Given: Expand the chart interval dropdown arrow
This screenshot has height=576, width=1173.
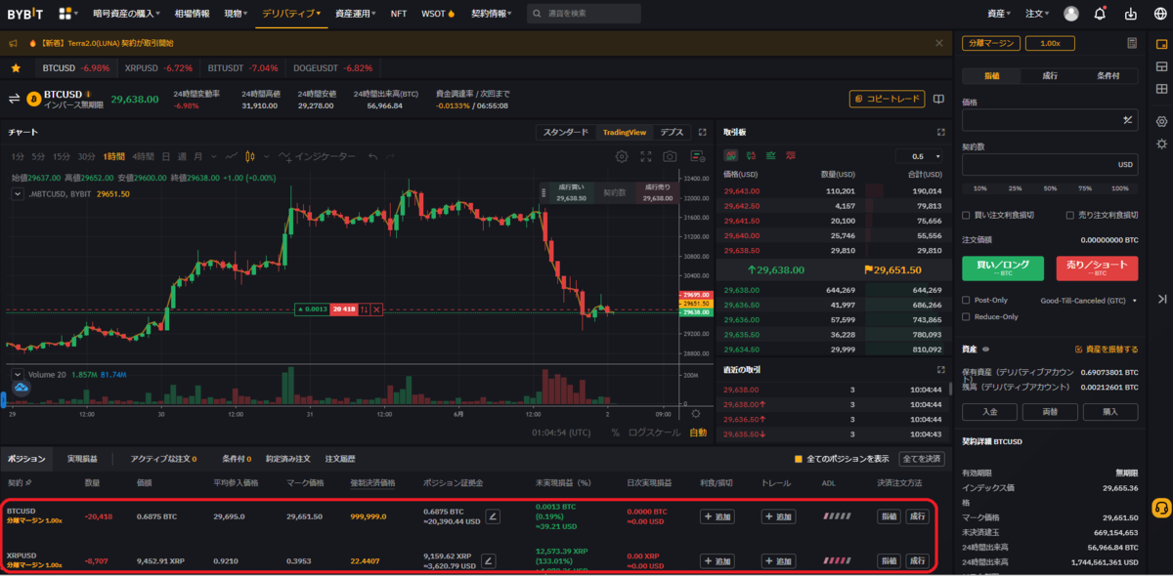Looking at the screenshot, I should (x=212, y=156).
